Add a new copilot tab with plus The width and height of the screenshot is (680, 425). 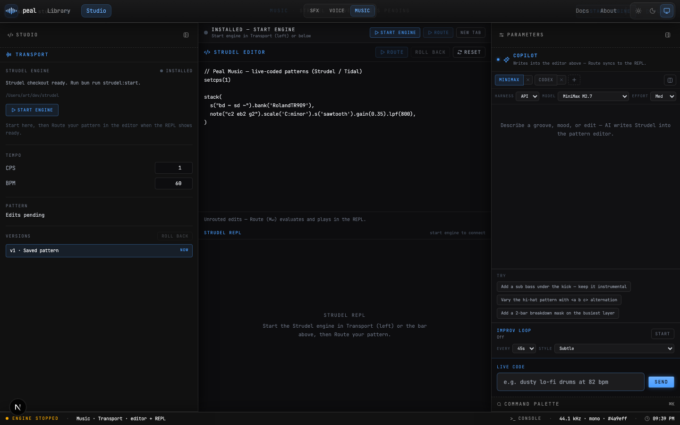pyautogui.click(x=574, y=80)
